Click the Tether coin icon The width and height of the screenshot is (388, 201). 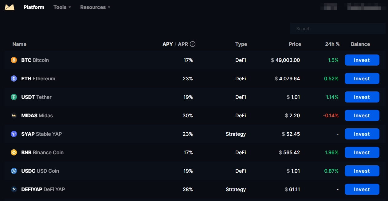[x=14, y=97]
